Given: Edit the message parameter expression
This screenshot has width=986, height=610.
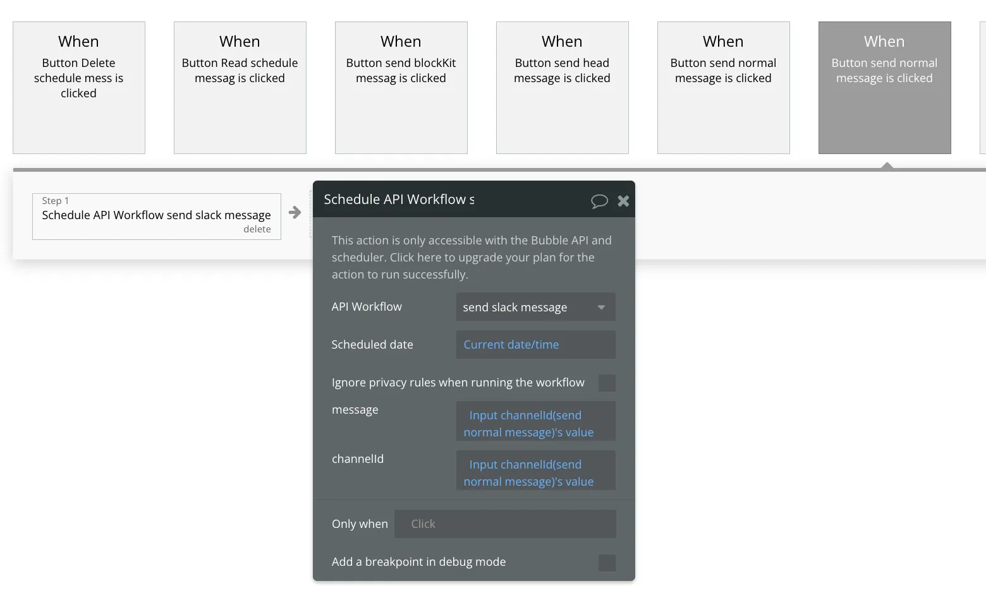Looking at the screenshot, I should (535, 424).
